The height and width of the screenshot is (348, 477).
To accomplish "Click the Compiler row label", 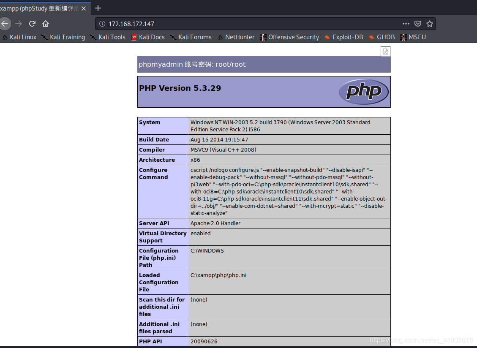I will [x=152, y=150].
